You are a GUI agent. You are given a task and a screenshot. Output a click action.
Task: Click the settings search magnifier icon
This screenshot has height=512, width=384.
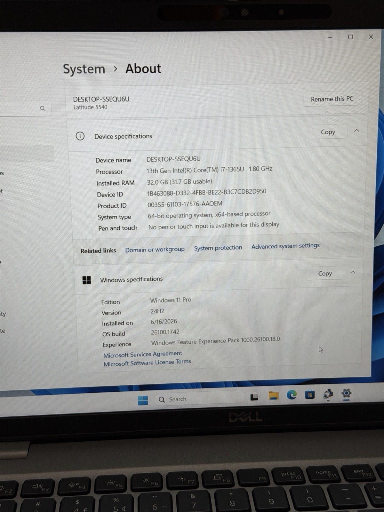point(43,108)
